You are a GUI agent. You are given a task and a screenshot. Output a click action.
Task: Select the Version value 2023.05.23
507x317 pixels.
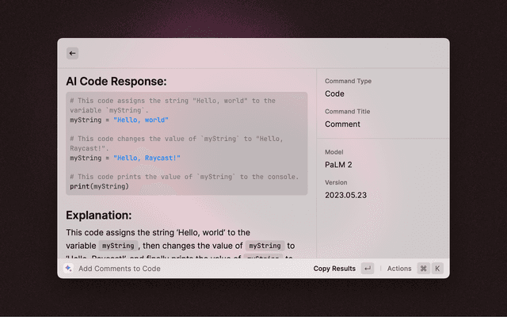(345, 194)
